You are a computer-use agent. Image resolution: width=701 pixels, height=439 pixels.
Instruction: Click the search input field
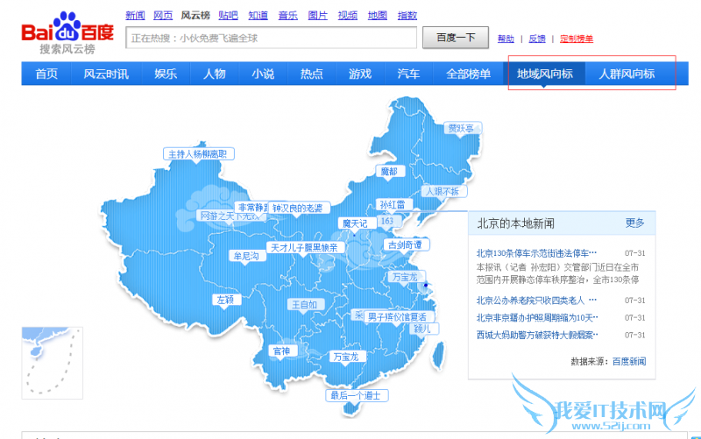point(272,38)
